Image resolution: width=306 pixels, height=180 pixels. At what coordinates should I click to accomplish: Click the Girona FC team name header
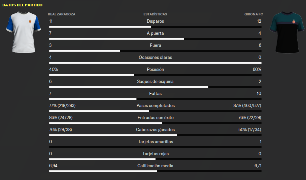[x=253, y=14]
